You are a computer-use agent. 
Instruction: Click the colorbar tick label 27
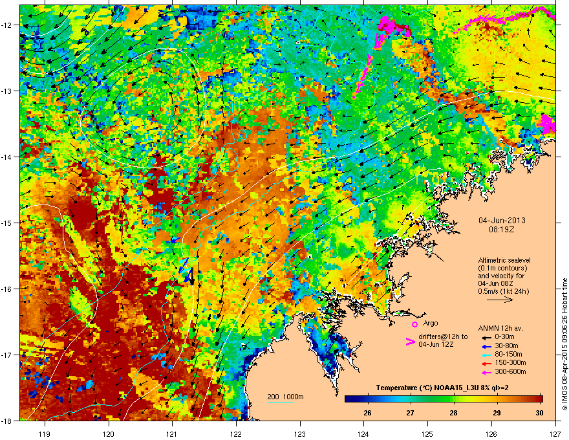pyautogui.click(x=410, y=413)
